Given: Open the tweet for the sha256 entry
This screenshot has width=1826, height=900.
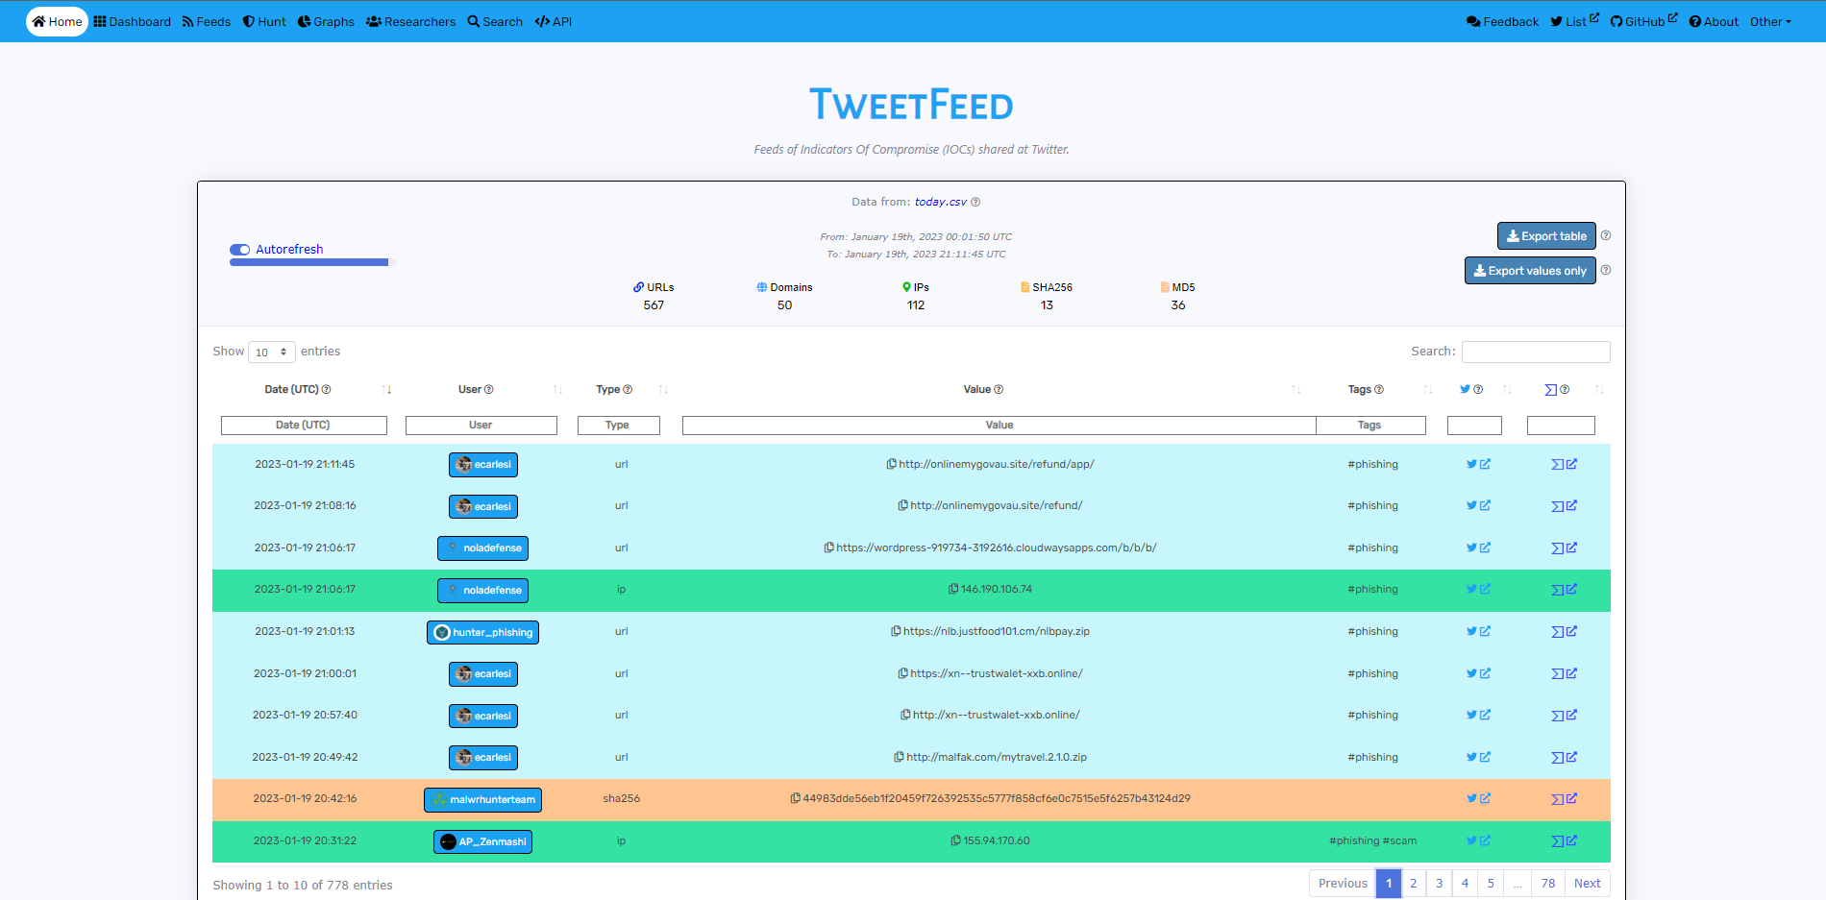Looking at the screenshot, I should click(x=1469, y=798).
